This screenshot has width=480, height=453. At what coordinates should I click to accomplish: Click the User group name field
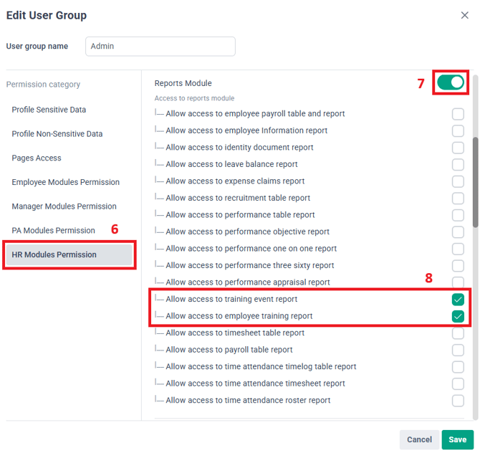160,46
